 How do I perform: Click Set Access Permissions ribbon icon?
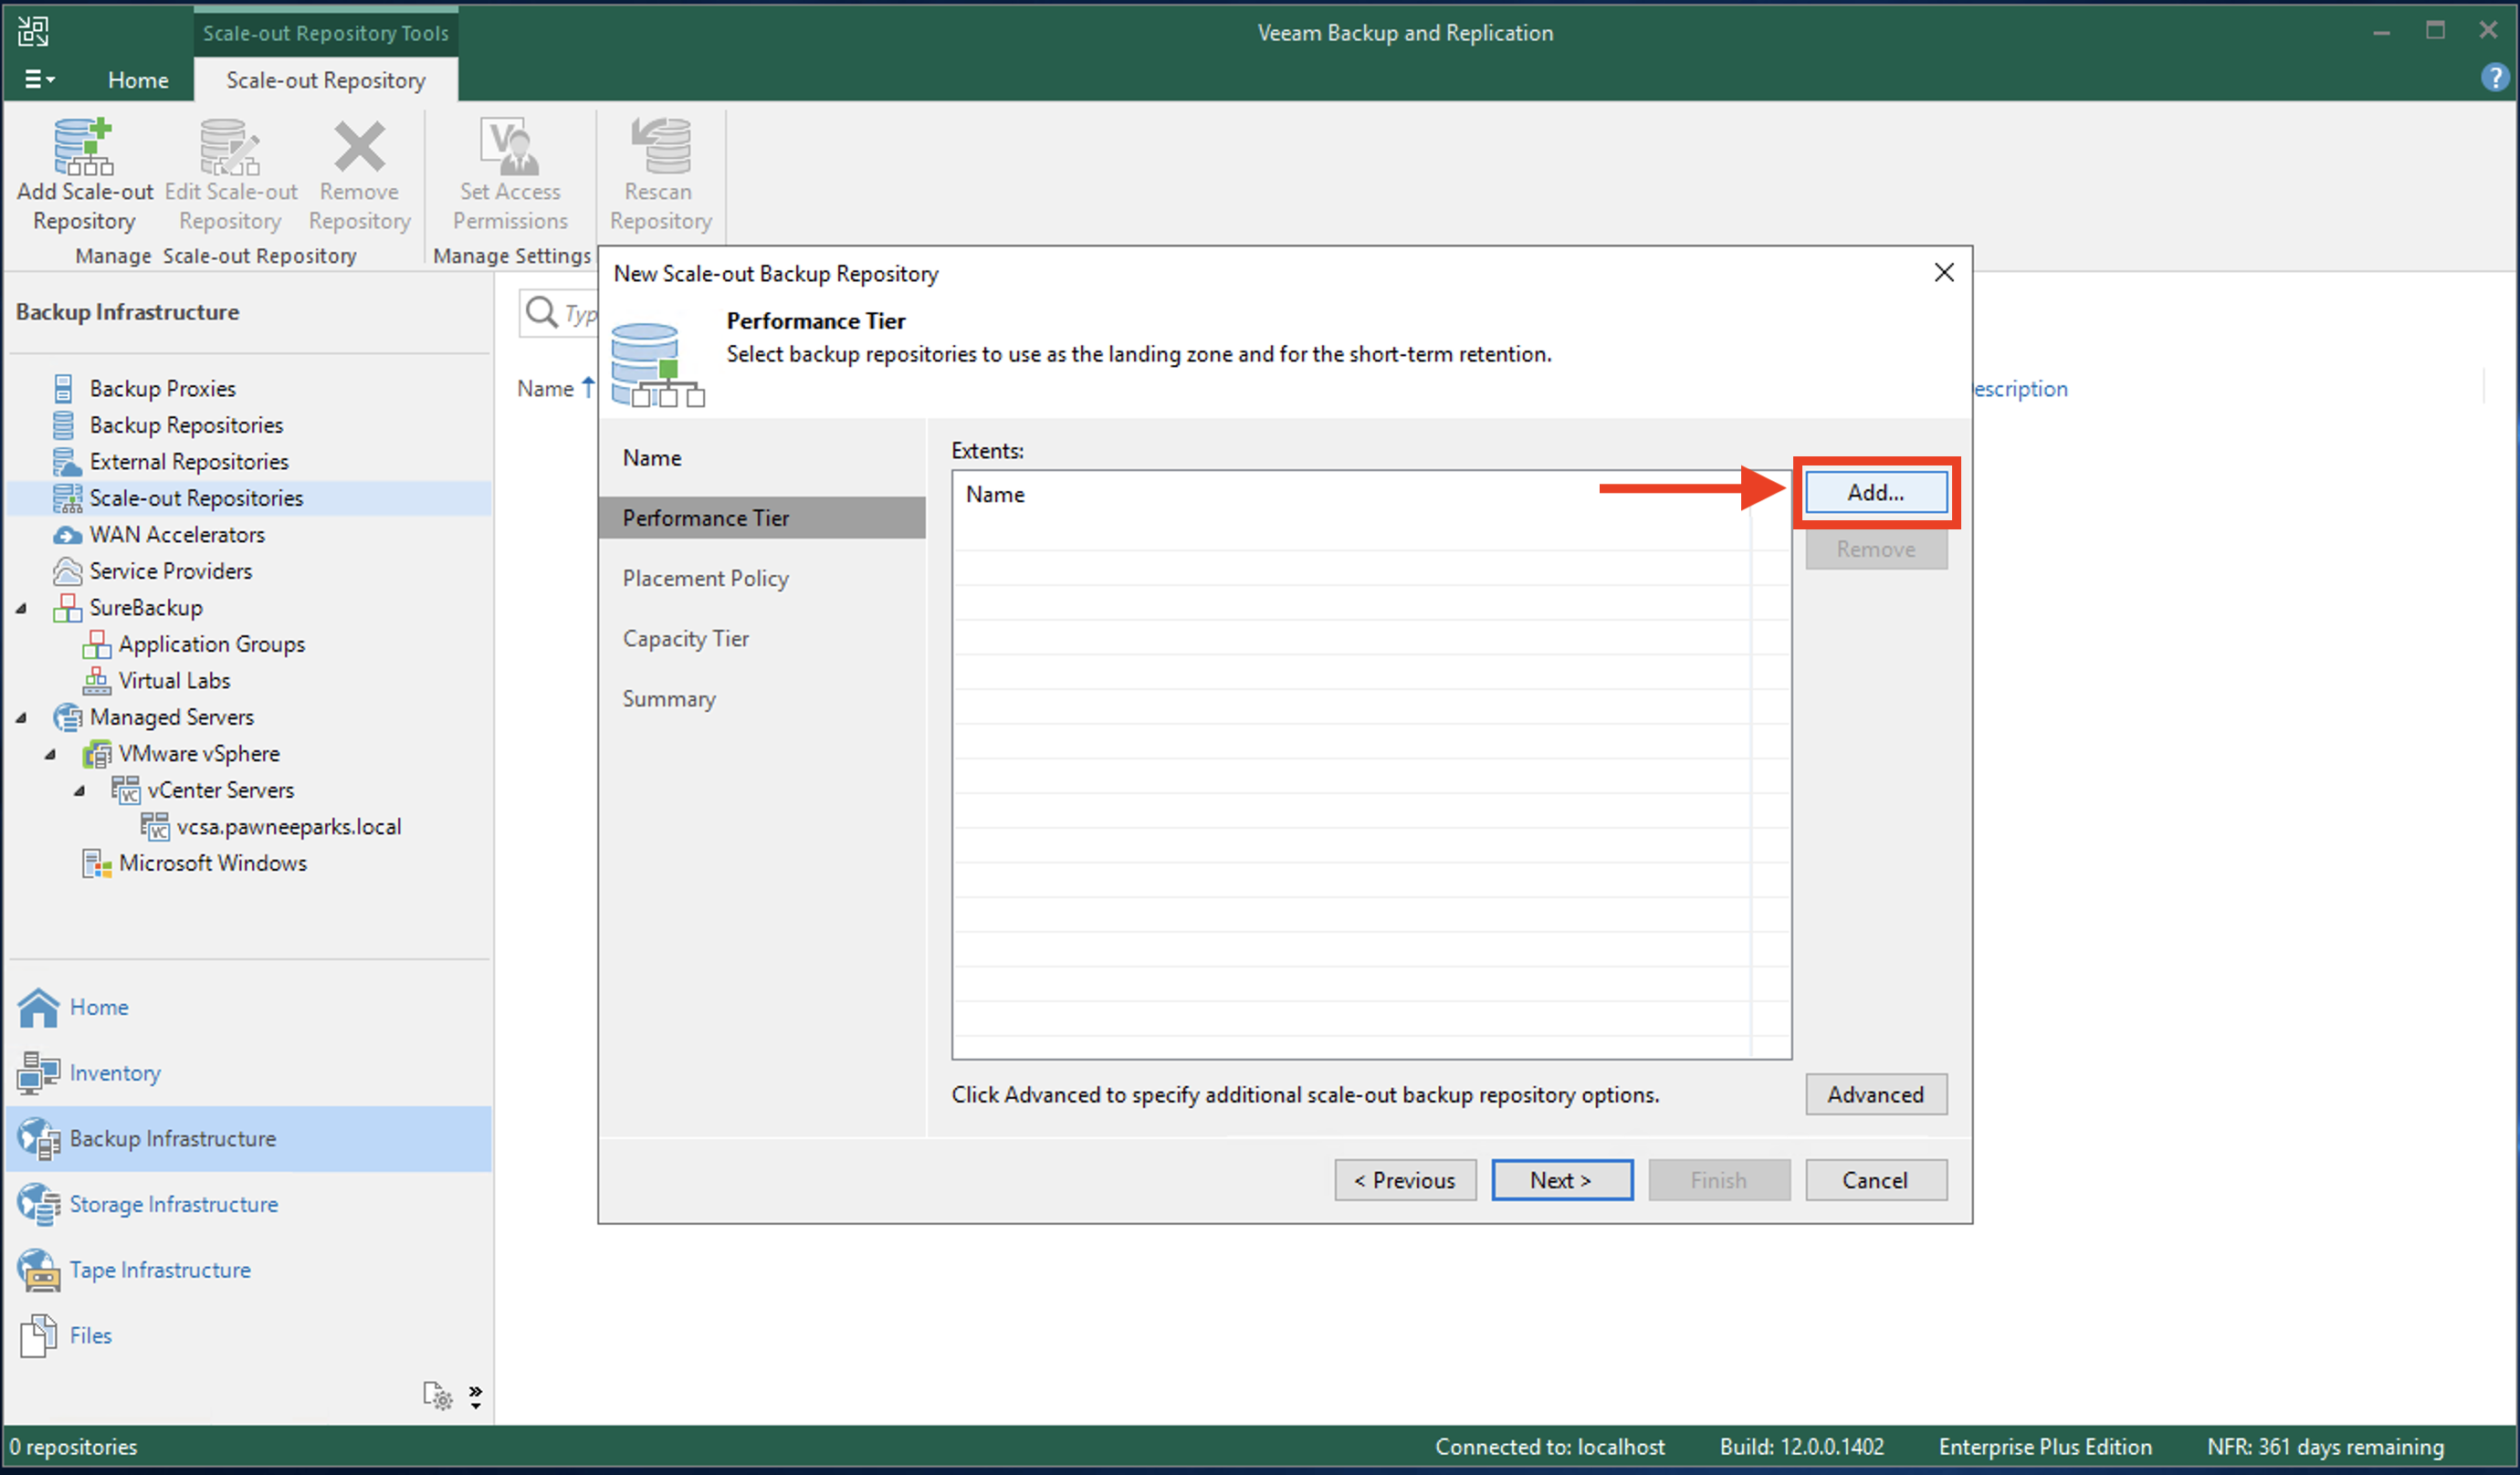[510, 175]
